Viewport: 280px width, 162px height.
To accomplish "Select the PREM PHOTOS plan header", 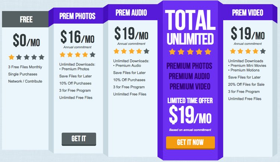I will pyautogui.click(x=77, y=16).
